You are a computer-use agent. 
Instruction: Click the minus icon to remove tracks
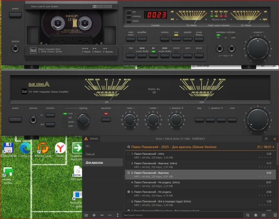pyautogui.click(x=102, y=215)
